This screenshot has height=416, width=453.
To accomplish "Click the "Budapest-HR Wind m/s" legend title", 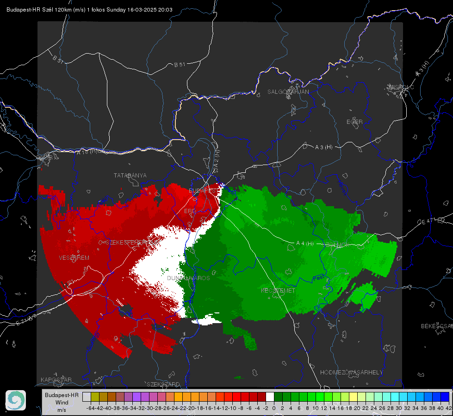I will click(62, 403).
